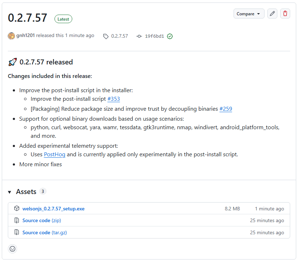Click the package icon beside setup.exe
This screenshot has height=262, width=298.
pos(17,209)
